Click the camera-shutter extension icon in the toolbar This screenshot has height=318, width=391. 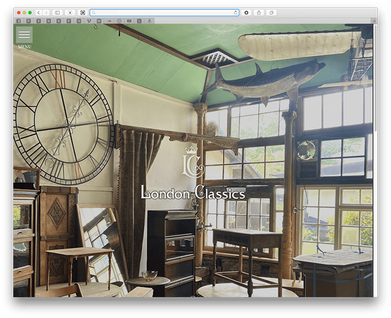(83, 13)
